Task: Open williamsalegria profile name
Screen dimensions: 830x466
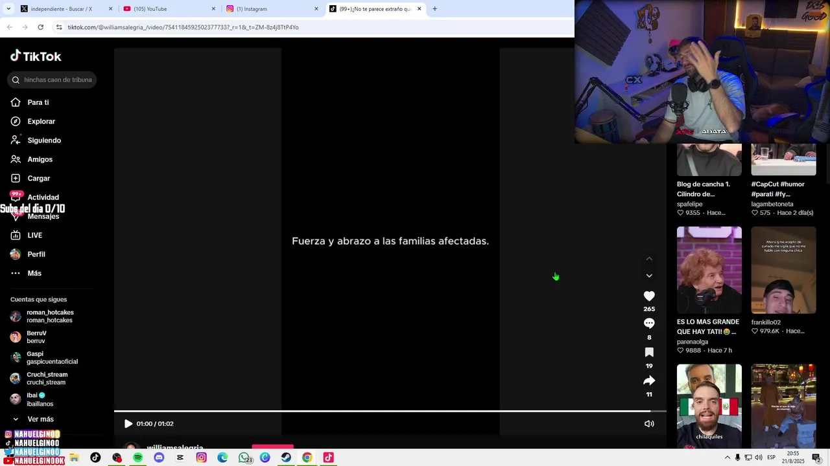Action: point(175,447)
